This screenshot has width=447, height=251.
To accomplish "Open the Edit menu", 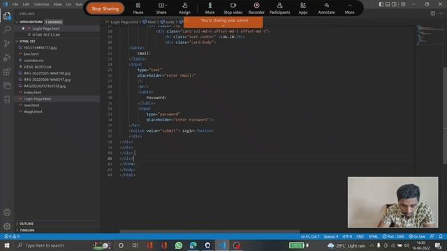I will coord(26,4).
